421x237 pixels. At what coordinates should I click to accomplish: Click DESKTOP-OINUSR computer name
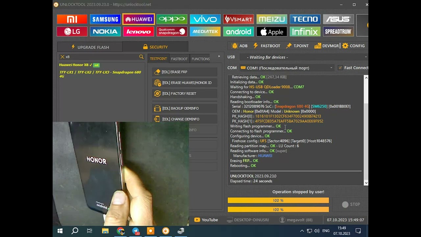[x=248, y=220]
